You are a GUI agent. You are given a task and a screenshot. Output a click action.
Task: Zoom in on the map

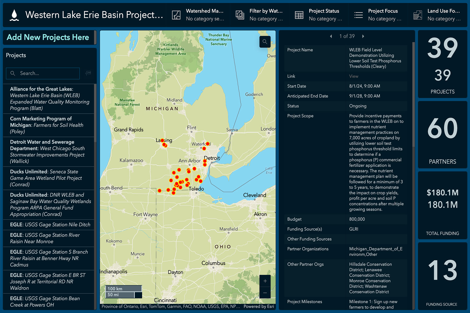(265, 281)
